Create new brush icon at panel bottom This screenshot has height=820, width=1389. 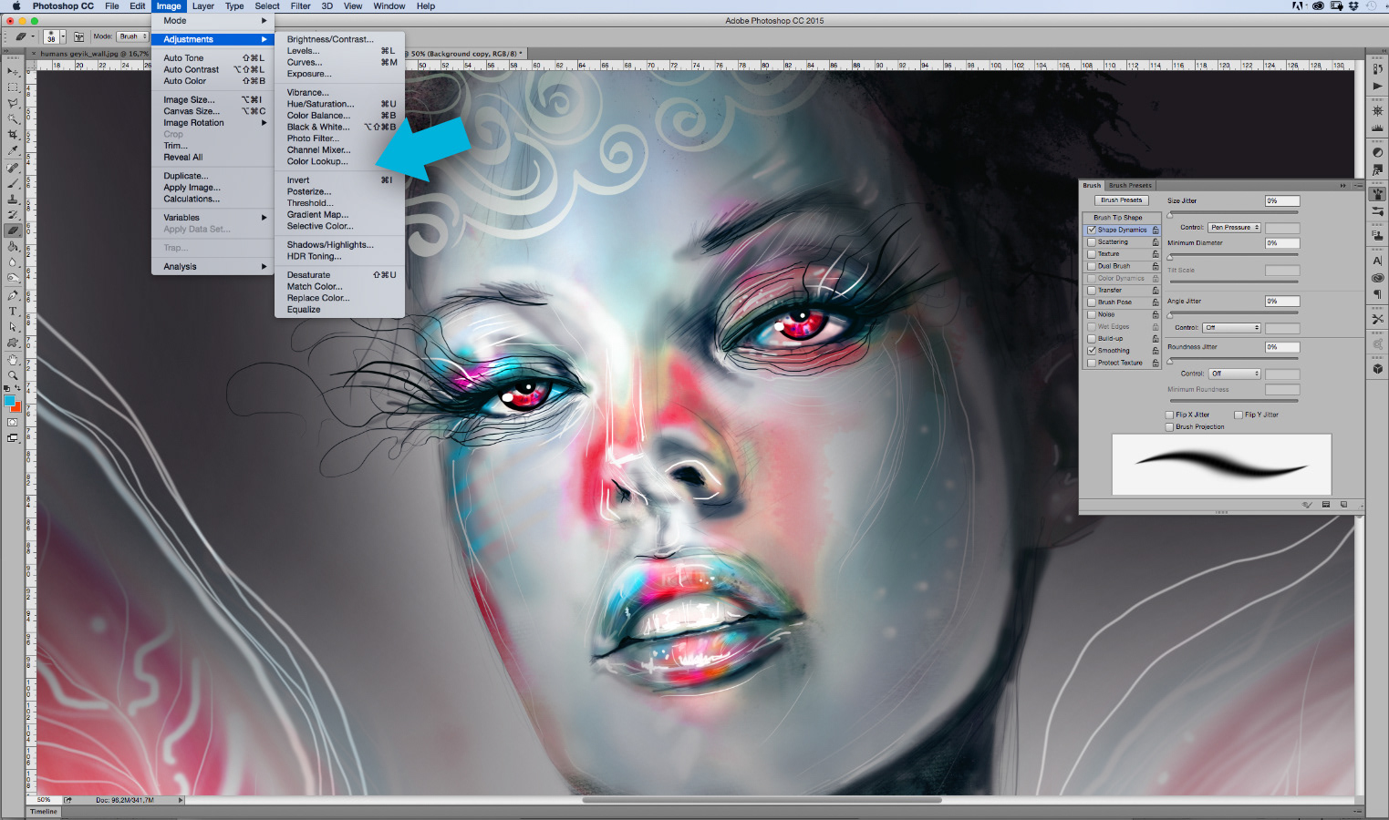point(1343,505)
